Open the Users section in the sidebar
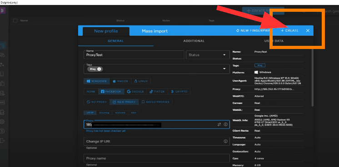The width and height of the screenshot is (339, 167). coord(2,93)
